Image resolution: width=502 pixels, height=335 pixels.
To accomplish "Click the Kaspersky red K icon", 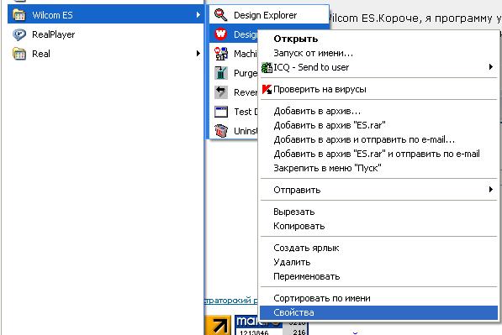I will (267, 89).
